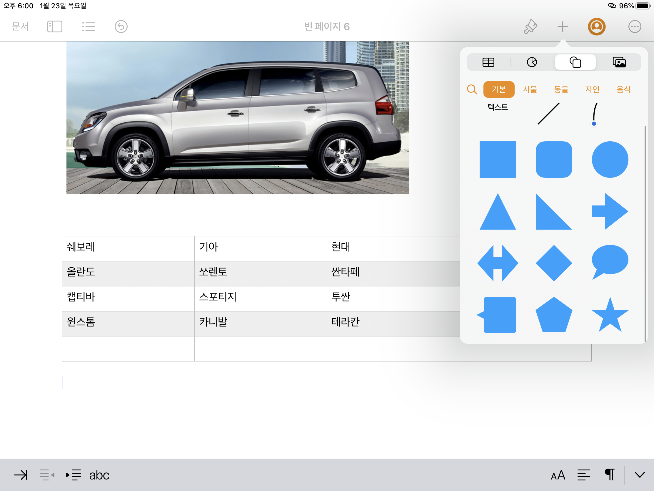This screenshot has height=491, width=654.
Task: Hide keyboard toolbar with chevron down
Action: [640, 475]
